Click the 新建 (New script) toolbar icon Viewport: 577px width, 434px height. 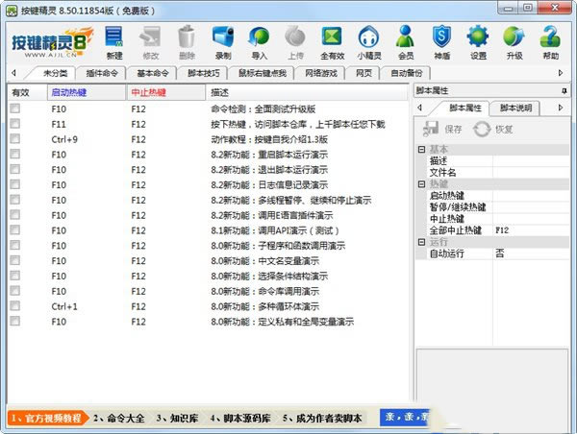(114, 42)
